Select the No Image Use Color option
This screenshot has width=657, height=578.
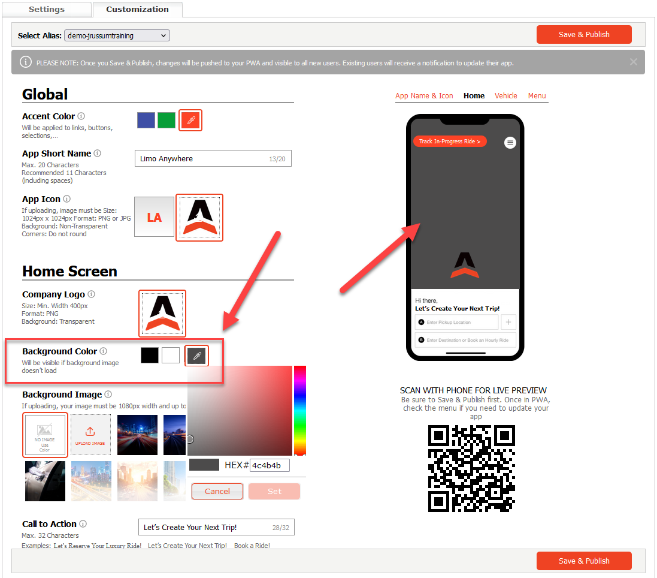[45, 435]
